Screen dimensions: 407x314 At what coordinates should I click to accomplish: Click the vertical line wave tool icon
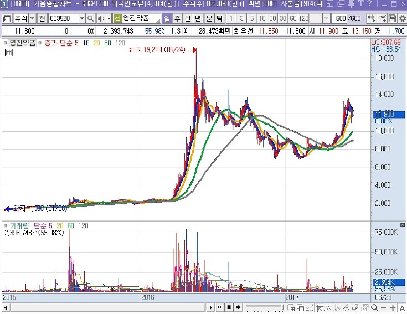(337, 308)
